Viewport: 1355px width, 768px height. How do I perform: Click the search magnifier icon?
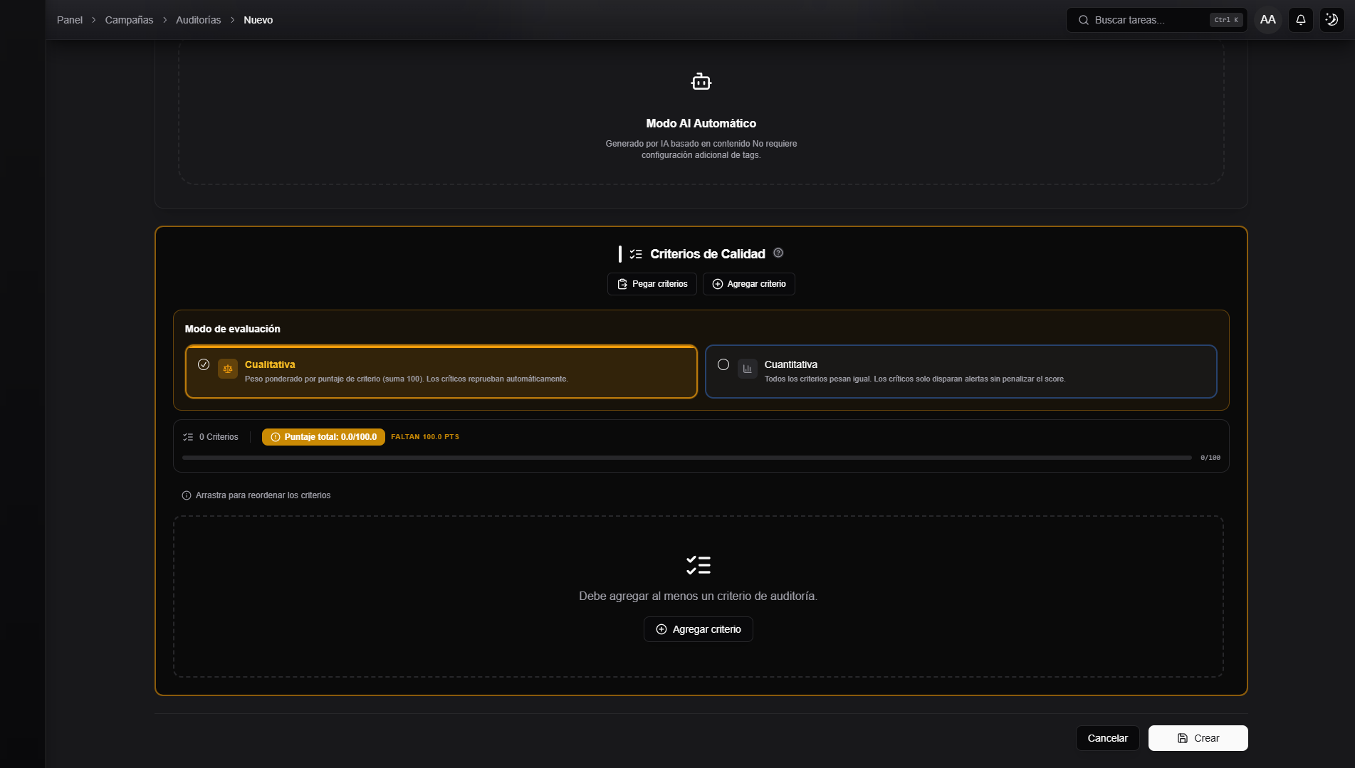point(1083,20)
